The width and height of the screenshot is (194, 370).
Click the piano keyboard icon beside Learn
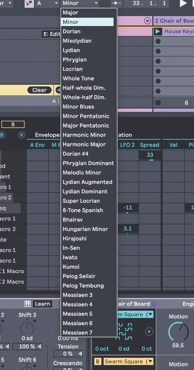coord(27,304)
